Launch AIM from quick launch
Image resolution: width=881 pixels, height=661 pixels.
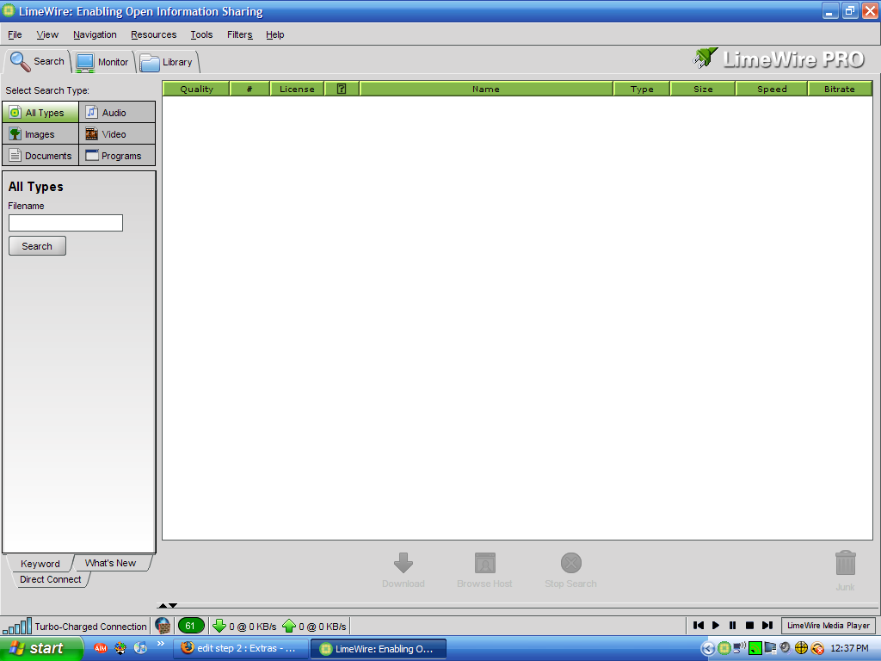click(101, 648)
